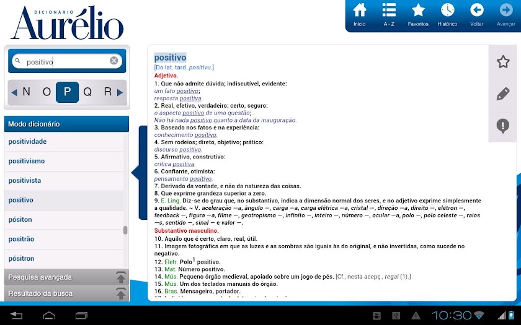
Task: Click the green Bras. abbreviation
Action: coord(171,291)
